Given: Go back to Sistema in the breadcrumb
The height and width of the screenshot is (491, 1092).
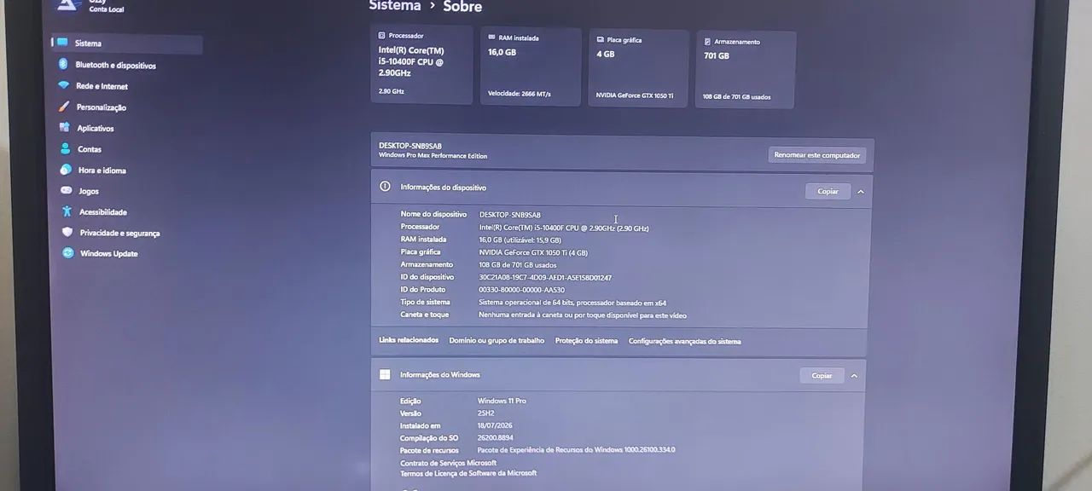Looking at the screenshot, I should [395, 5].
